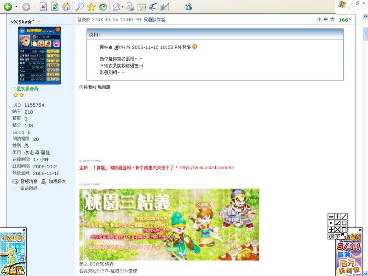Select the slash stroke key on stroke pad
Viewport: 368px width, 276px height.
[344, 216]
